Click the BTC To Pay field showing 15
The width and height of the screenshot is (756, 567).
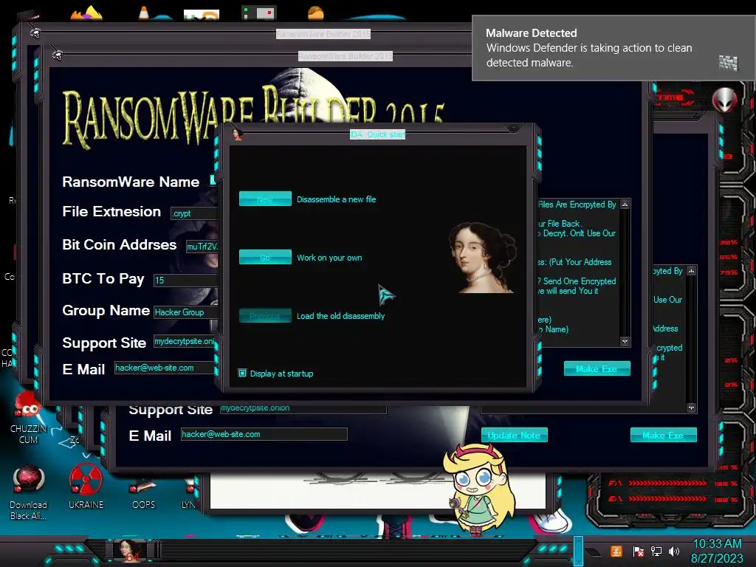pos(185,280)
